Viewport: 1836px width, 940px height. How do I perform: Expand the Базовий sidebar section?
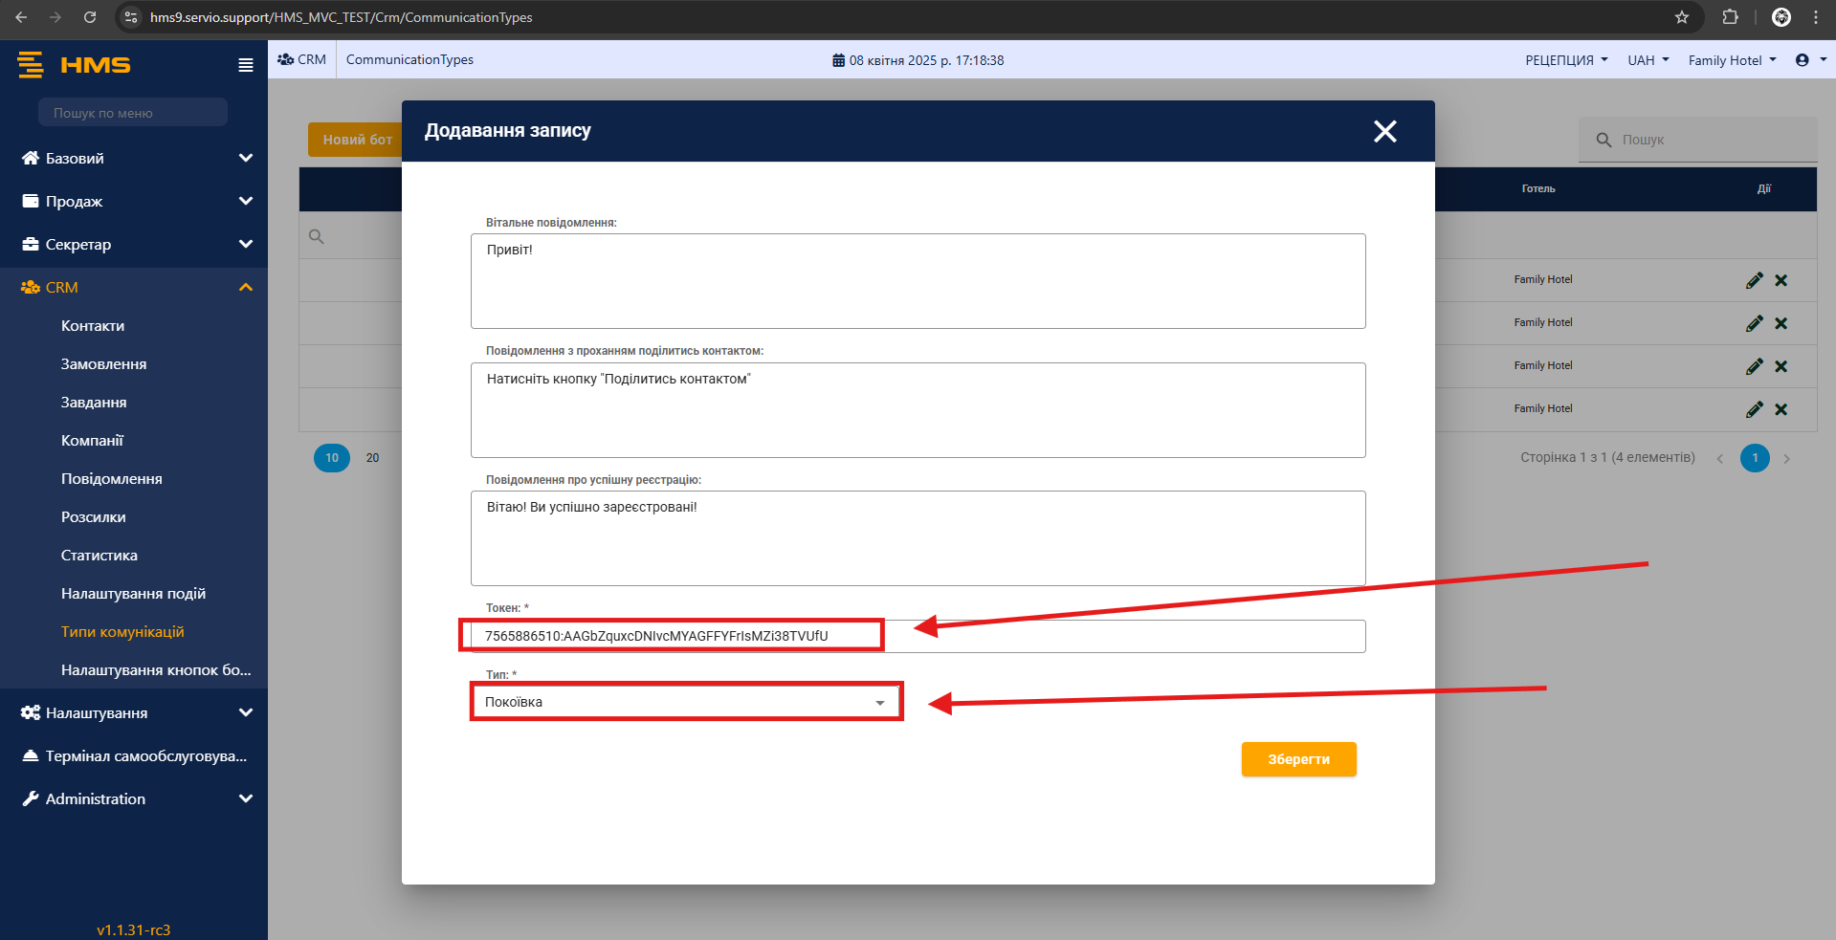[246, 158]
